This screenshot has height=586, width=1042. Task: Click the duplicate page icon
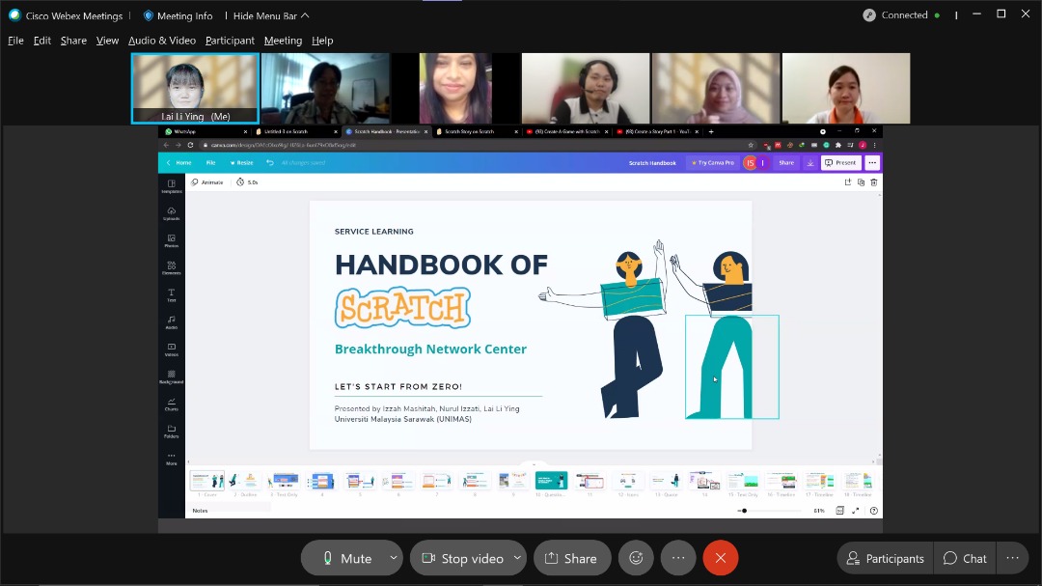pyautogui.click(x=861, y=182)
